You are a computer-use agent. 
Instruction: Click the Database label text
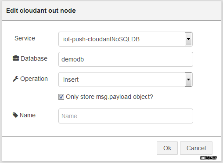(x=34, y=58)
